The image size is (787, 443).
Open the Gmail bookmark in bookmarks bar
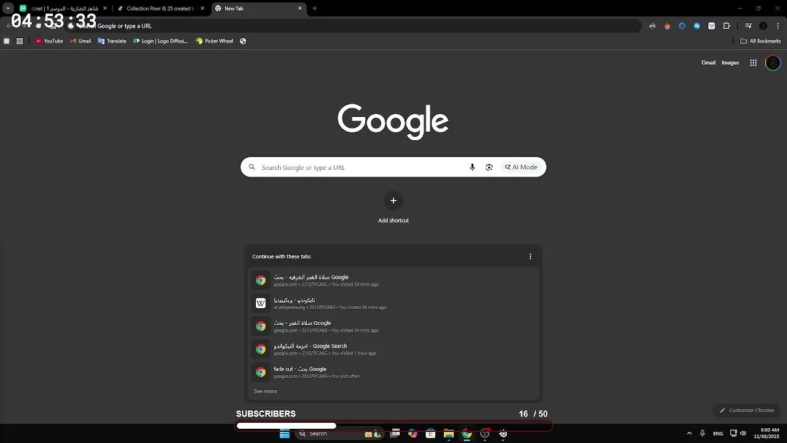tap(81, 41)
